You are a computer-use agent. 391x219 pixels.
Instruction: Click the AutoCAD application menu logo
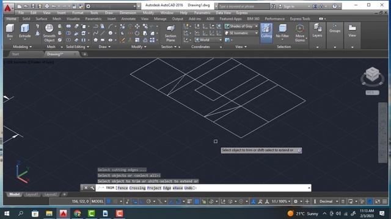(8, 8)
